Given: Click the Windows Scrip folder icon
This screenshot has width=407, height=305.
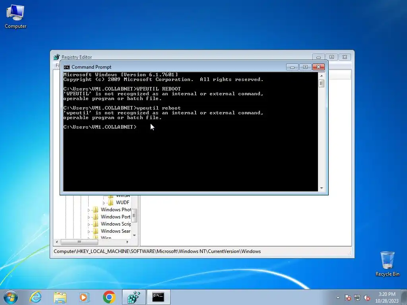Looking at the screenshot, I should pyautogui.click(x=96, y=224).
